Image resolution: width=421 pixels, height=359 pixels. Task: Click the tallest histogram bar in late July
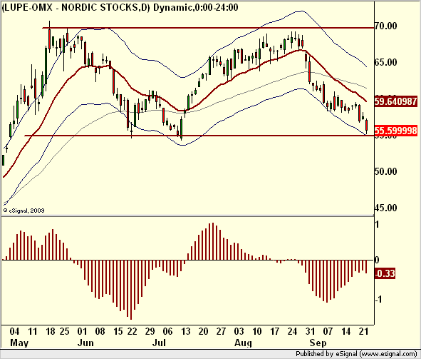[x=213, y=241]
